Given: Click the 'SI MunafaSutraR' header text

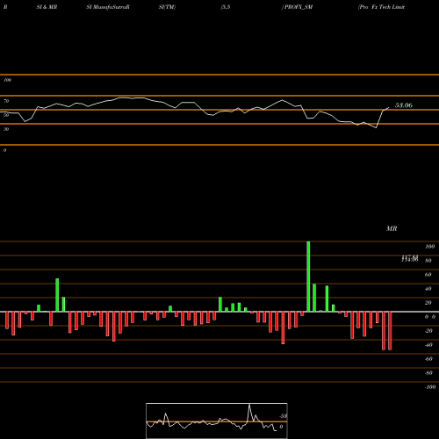Looking at the screenshot, I should click(x=108, y=7).
